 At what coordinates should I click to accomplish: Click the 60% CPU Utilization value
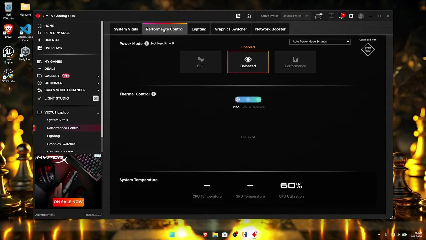291,185
